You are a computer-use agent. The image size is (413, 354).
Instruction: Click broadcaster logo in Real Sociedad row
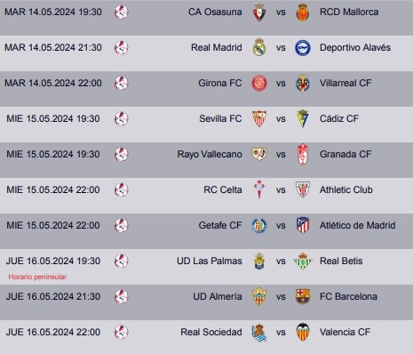121,332
